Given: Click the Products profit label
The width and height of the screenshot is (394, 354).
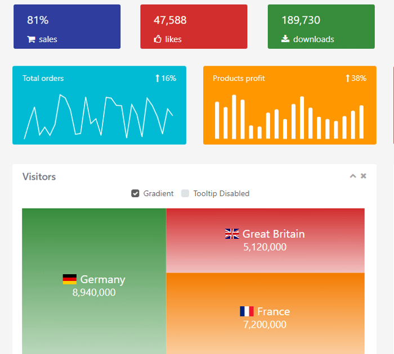Looking at the screenshot, I should [239, 78].
